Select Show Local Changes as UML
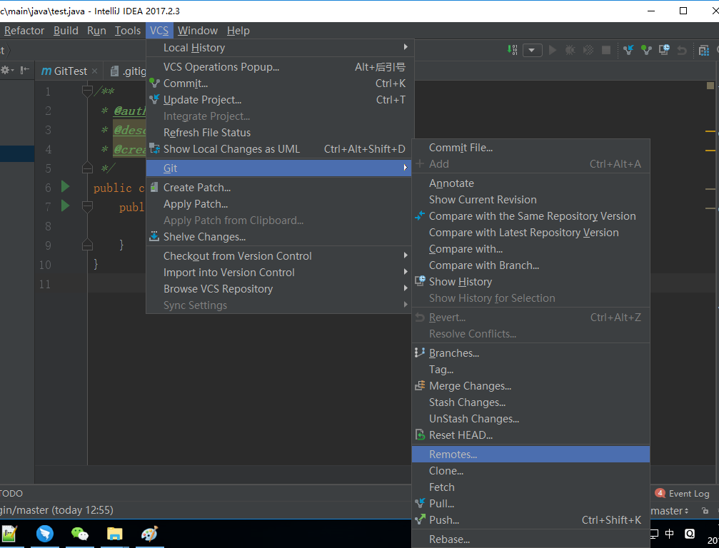The width and height of the screenshot is (719, 548). pos(280,149)
